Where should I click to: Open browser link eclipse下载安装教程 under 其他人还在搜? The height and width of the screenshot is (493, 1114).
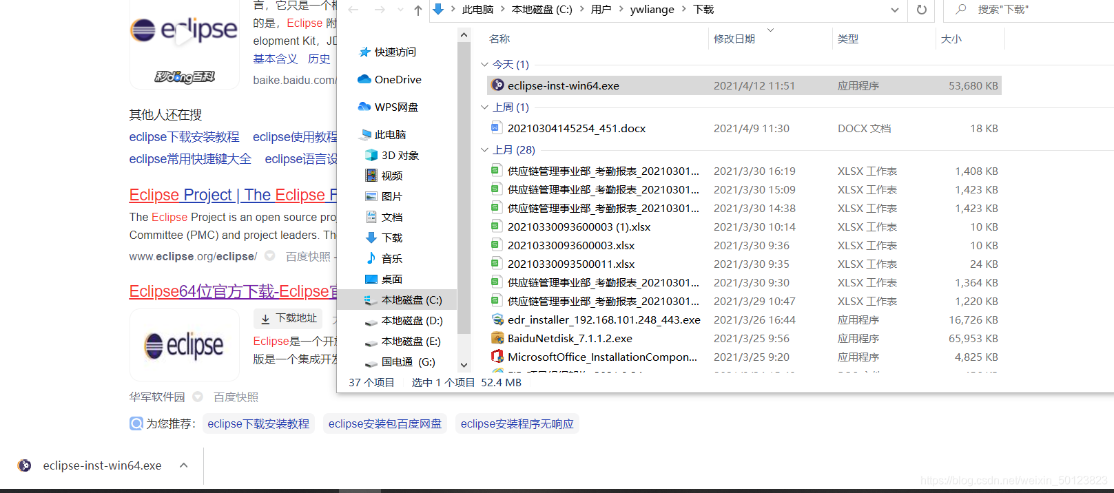tap(185, 137)
